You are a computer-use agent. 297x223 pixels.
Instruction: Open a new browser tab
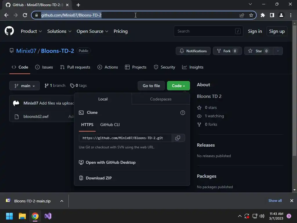(78, 5)
